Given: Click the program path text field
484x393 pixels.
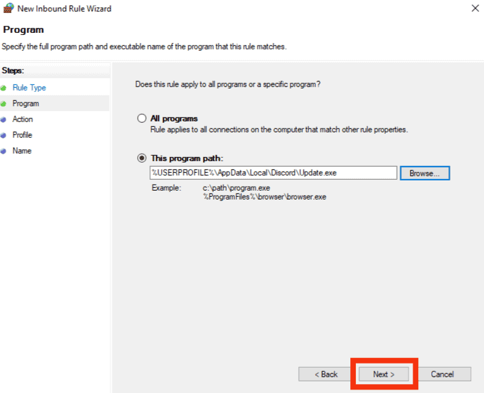Looking at the screenshot, I should pyautogui.click(x=273, y=173).
